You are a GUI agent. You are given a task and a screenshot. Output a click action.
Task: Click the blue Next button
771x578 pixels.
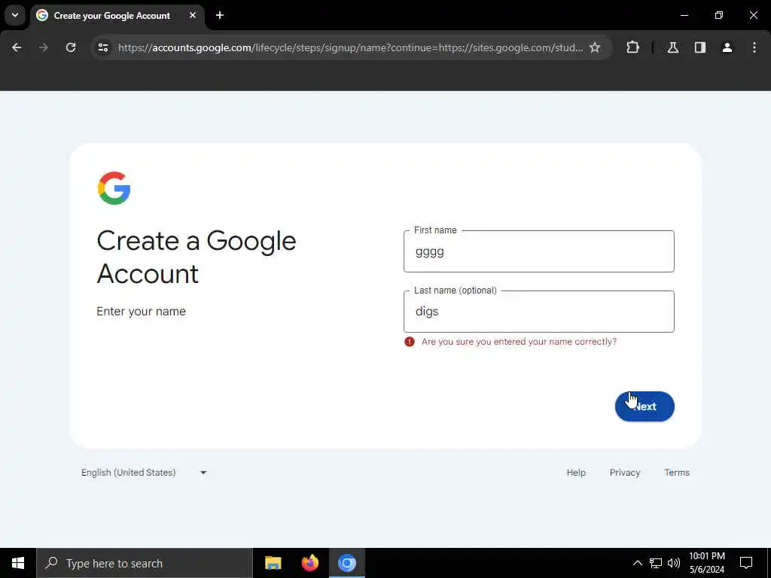(x=645, y=406)
